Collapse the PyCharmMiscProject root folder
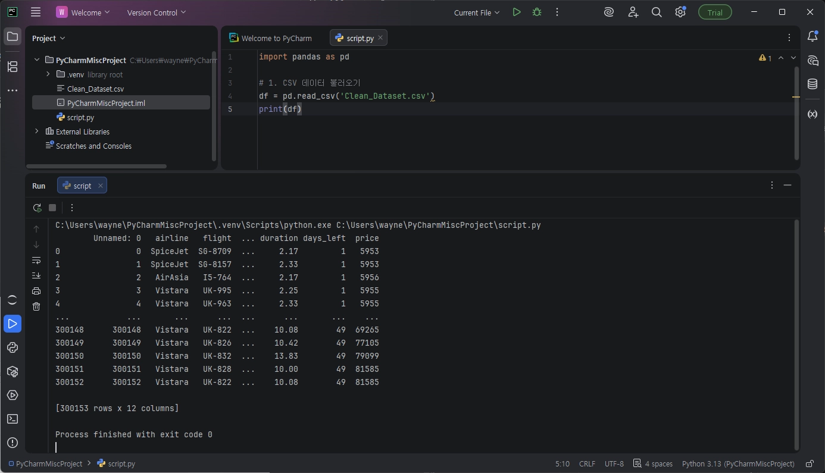The width and height of the screenshot is (825, 473). tap(37, 60)
